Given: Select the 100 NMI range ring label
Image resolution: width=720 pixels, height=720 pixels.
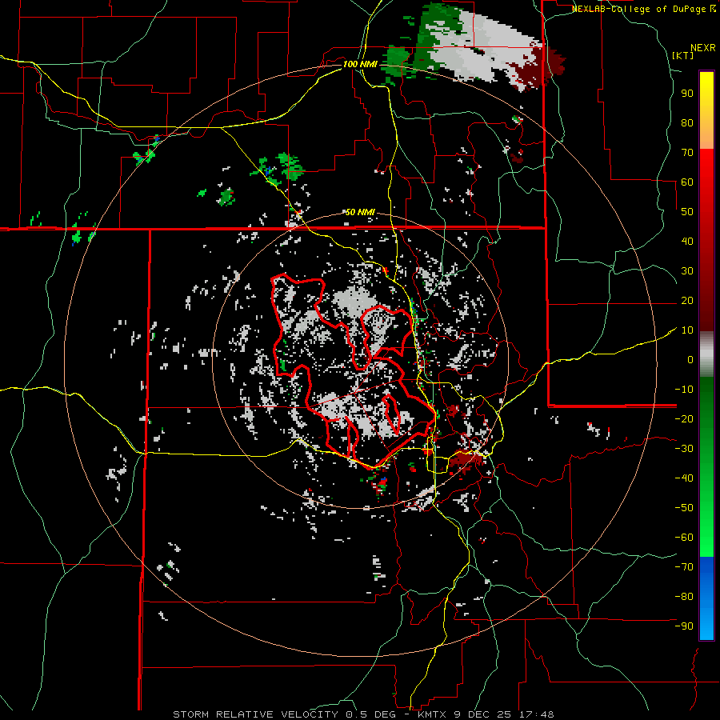Looking at the screenshot, I should coord(359,64).
